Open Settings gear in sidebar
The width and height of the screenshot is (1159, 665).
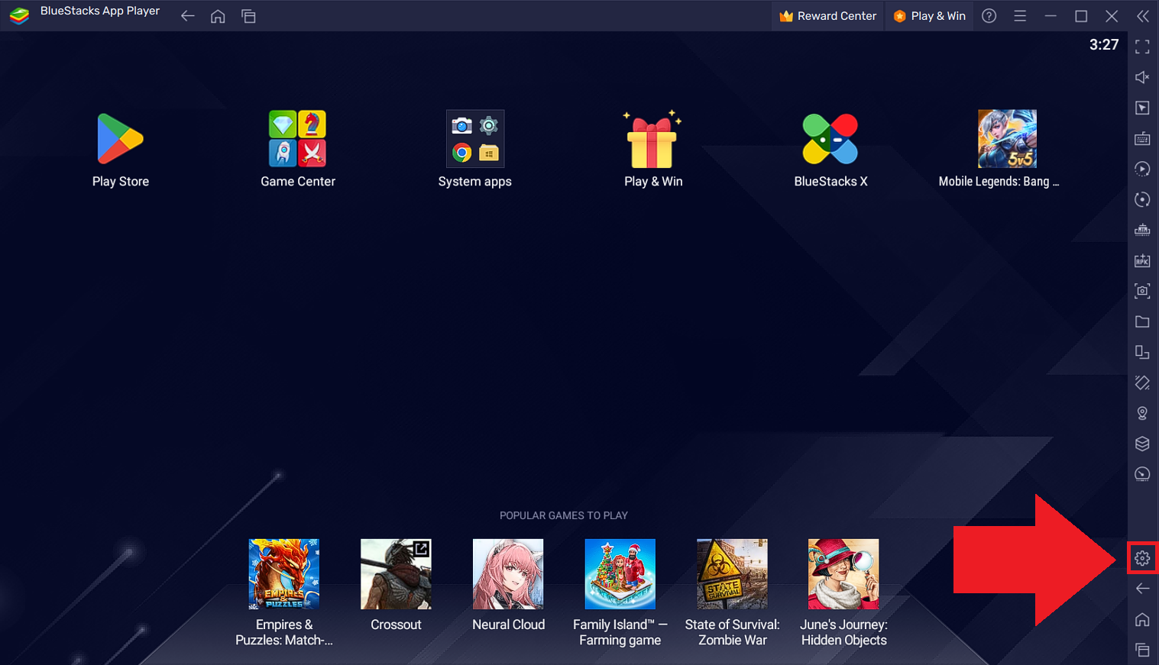click(x=1142, y=558)
